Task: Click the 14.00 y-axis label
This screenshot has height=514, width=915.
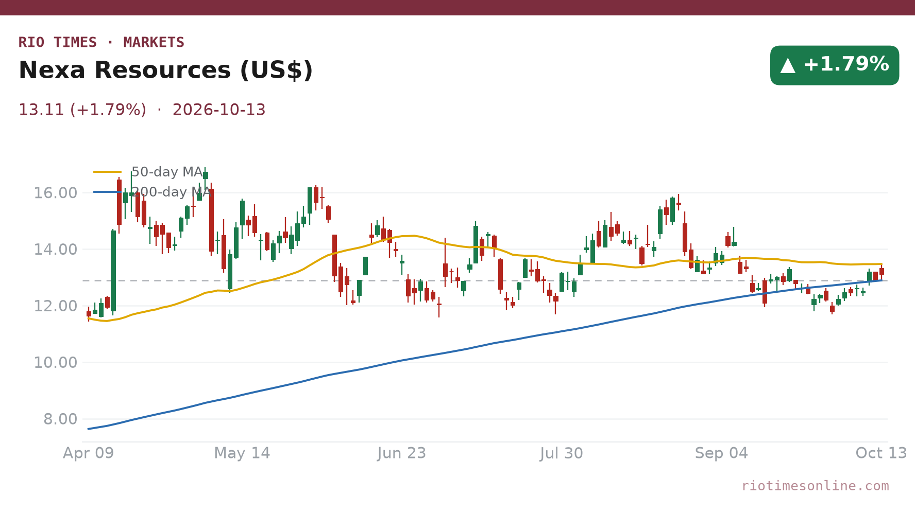Action: point(55,250)
